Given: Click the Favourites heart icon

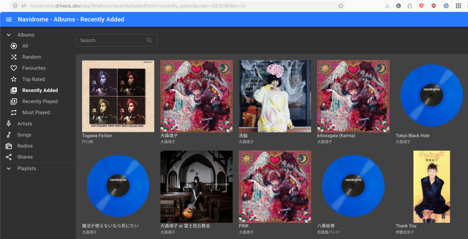Looking at the screenshot, I should point(14,68).
